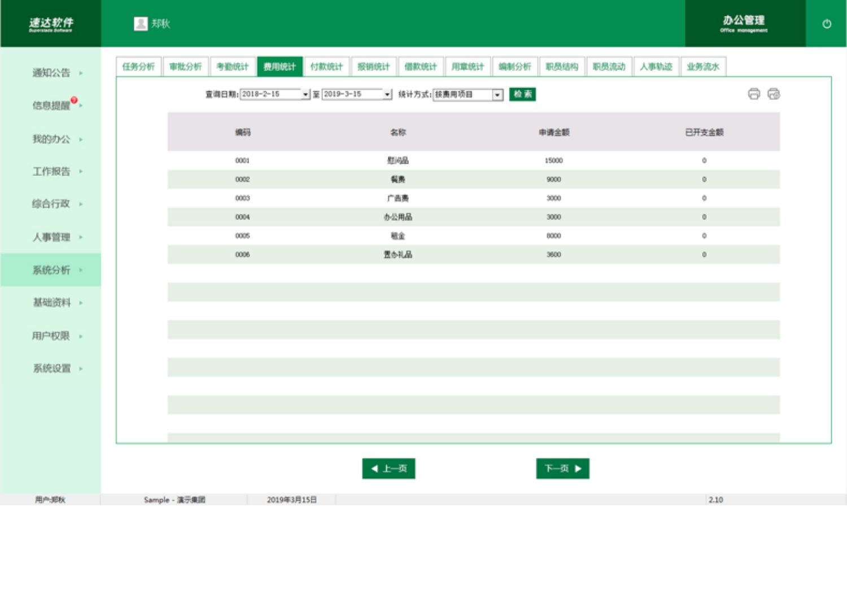Click the power/logout icon in the header
Viewport: 847px width, 595px height.
tap(827, 24)
